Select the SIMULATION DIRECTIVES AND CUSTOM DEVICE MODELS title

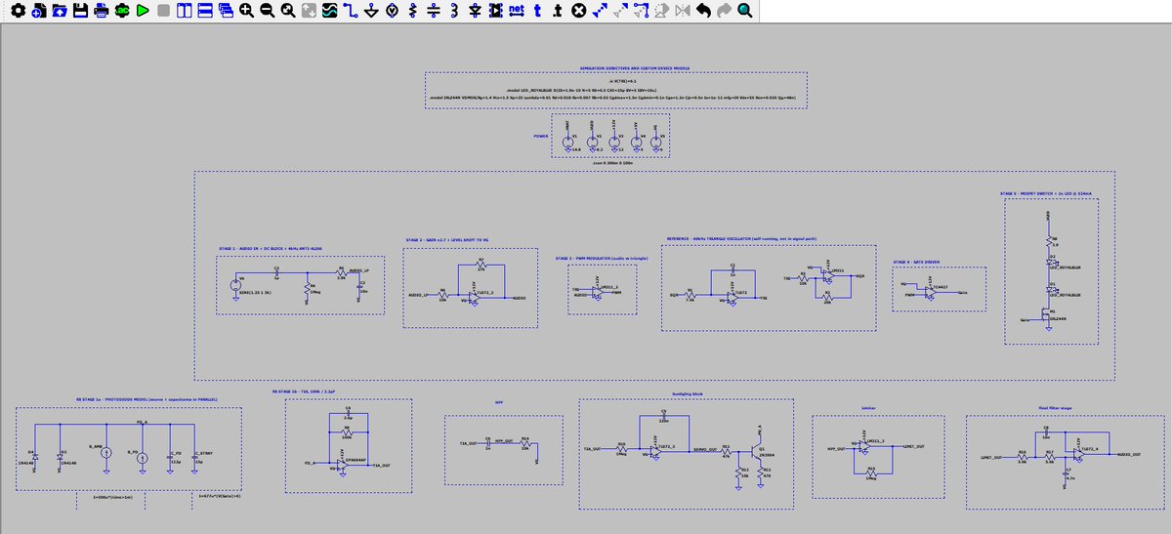(x=635, y=68)
